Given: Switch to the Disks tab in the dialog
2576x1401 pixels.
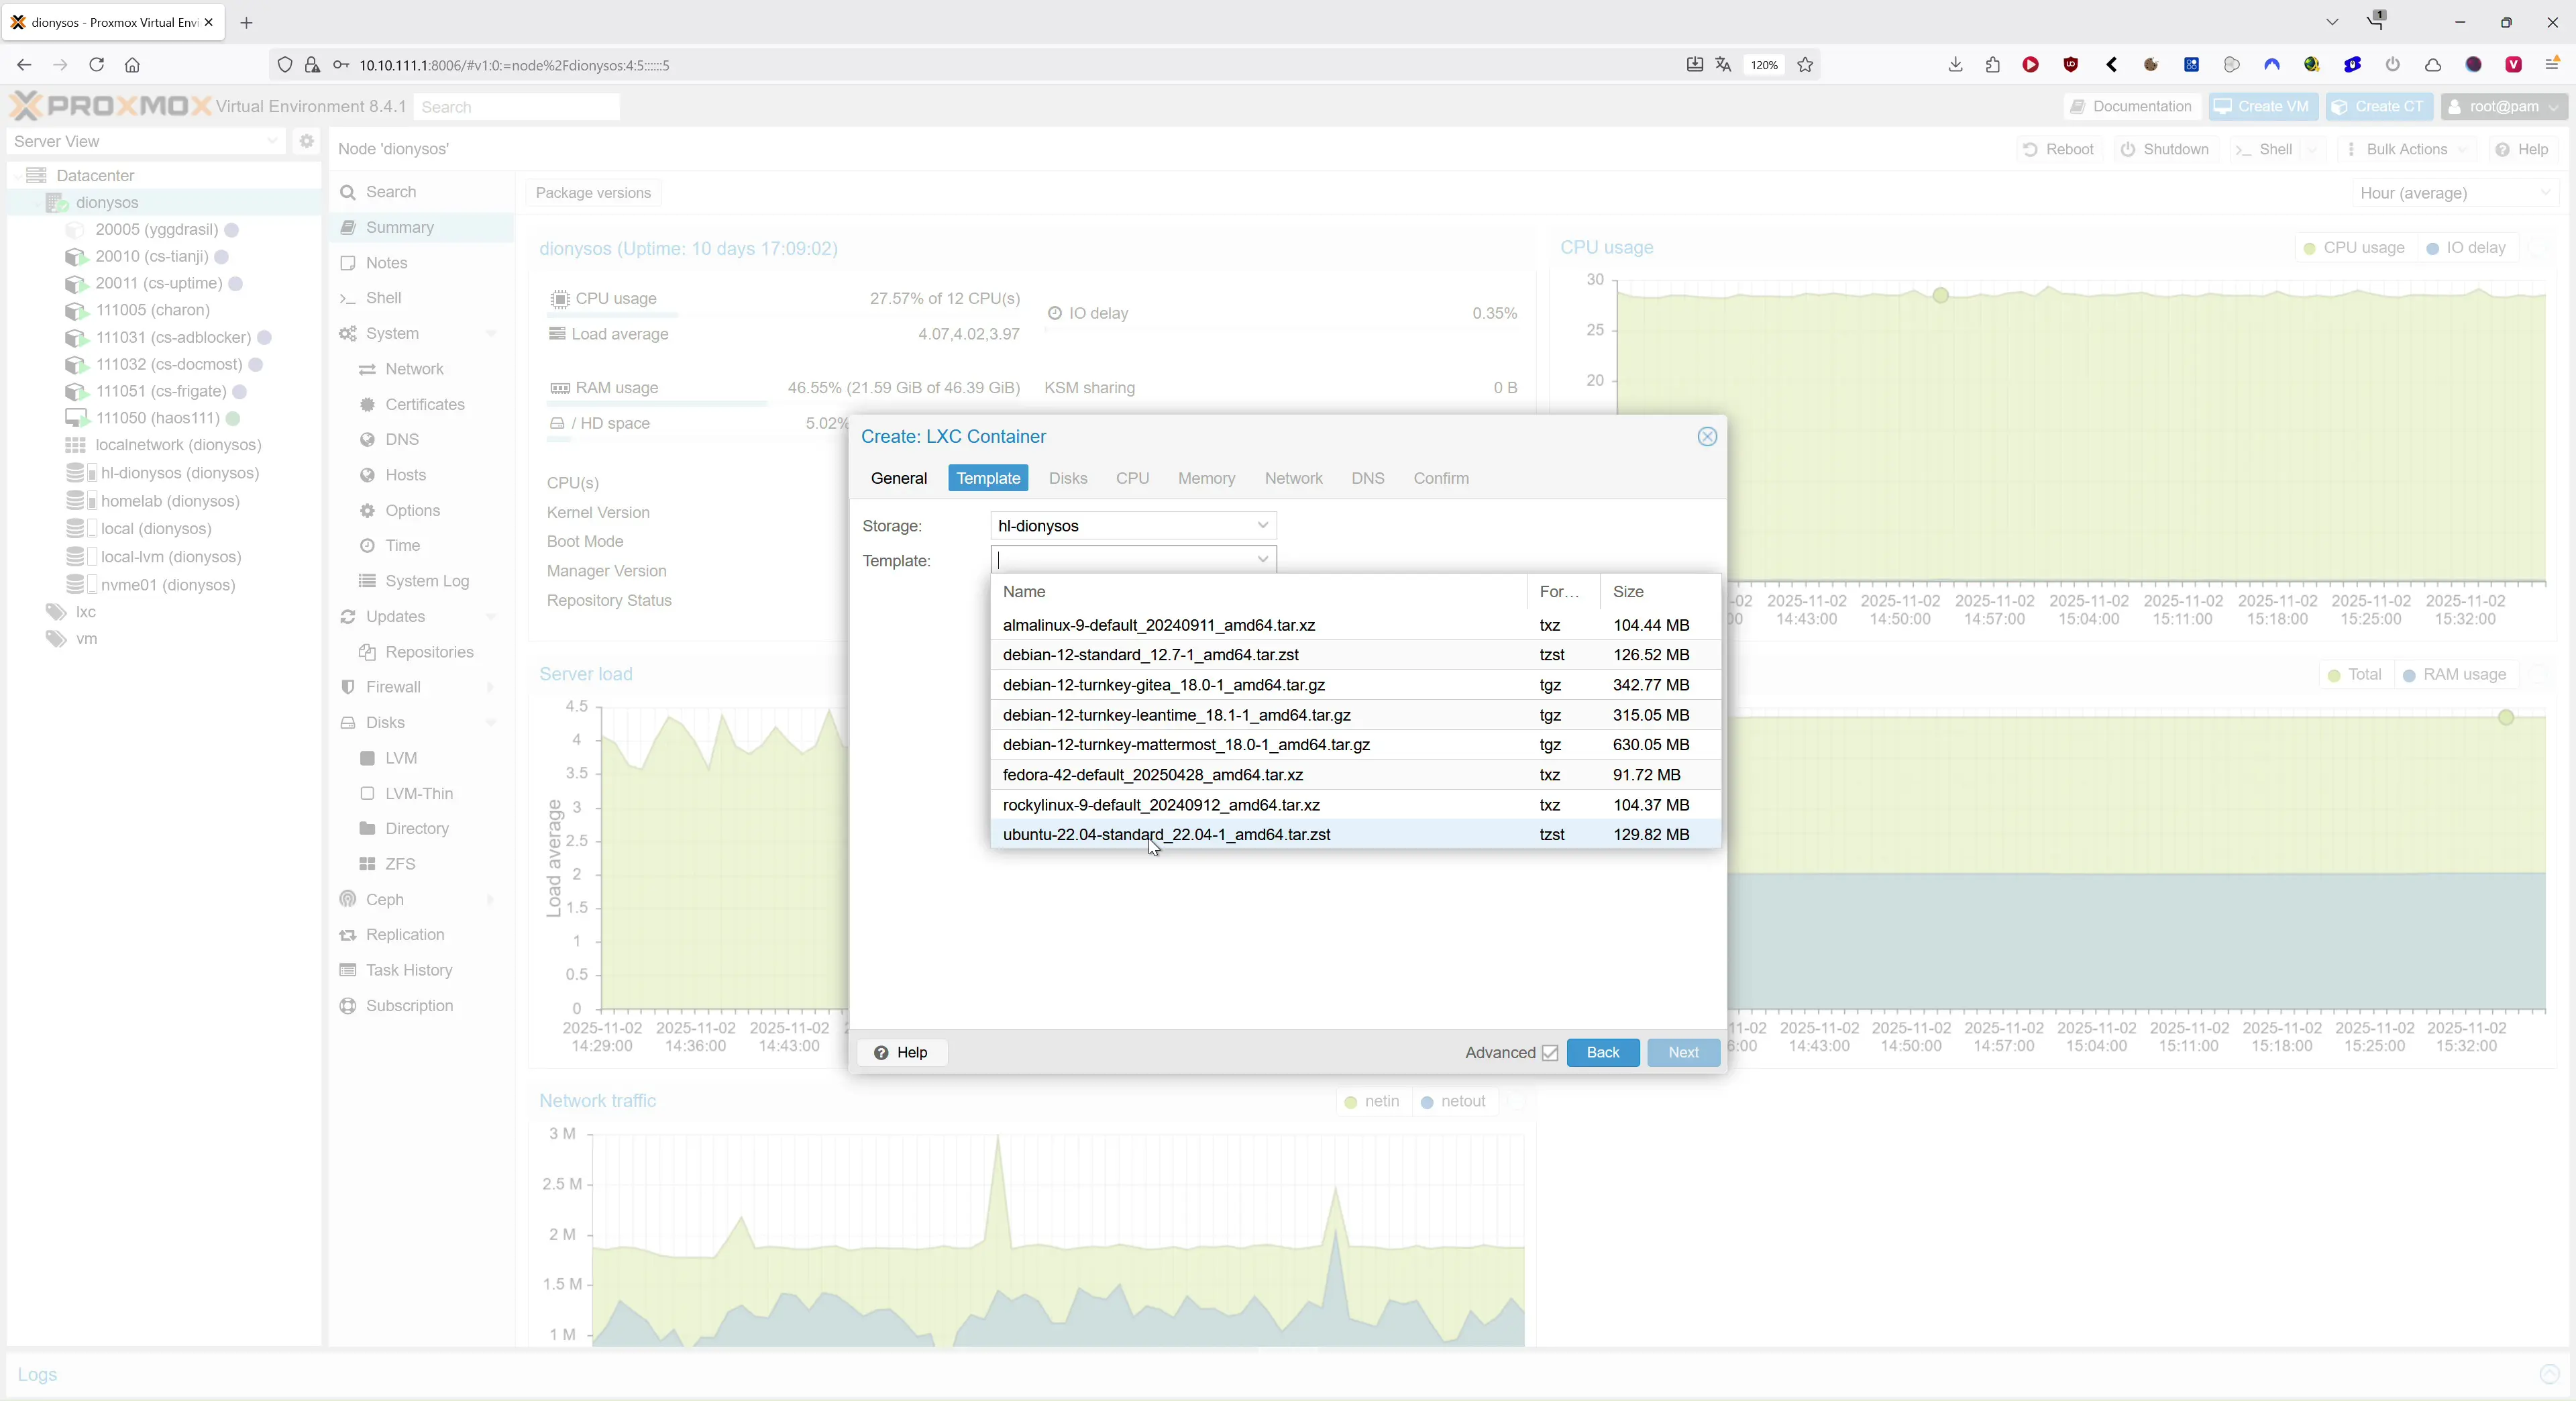Looking at the screenshot, I should click(x=1068, y=478).
